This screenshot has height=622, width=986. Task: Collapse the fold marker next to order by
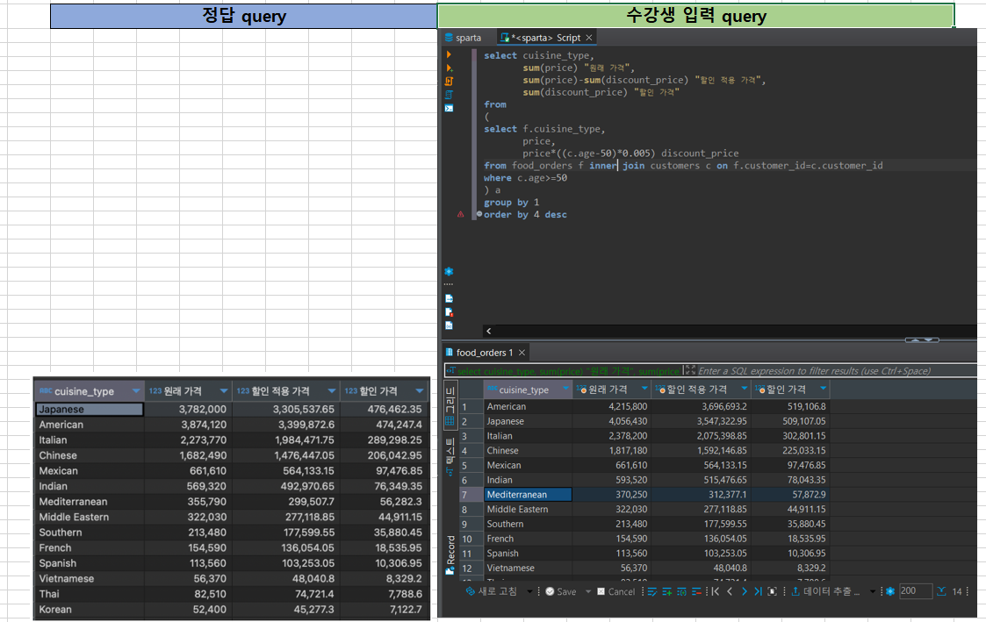point(479,214)
